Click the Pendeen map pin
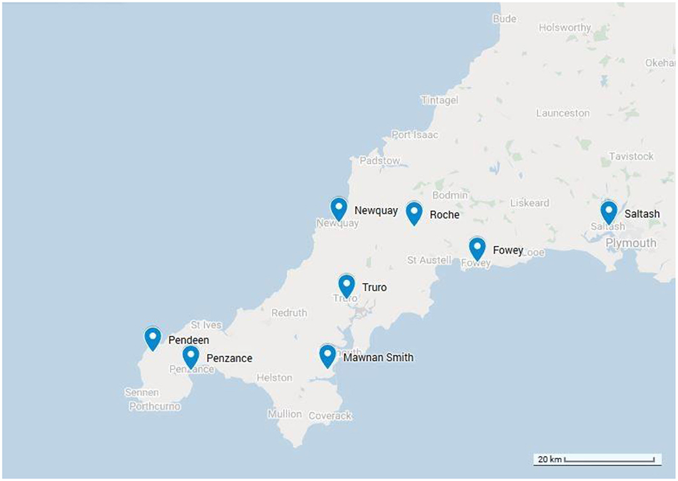678x481 pixels. tap(153, 339)
